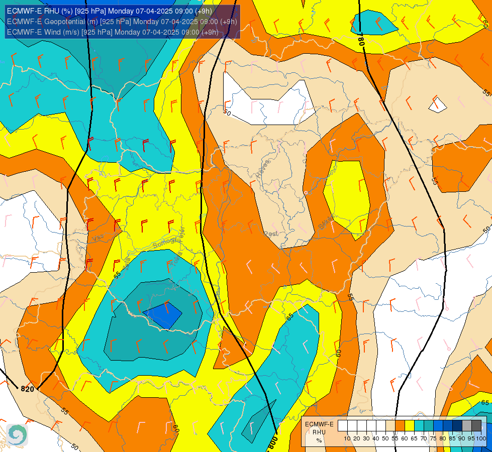The width and height of the screenshot is (492, 452).
Task: Pick the yellow 60–65 legend swatch
Action: (410, 426)
